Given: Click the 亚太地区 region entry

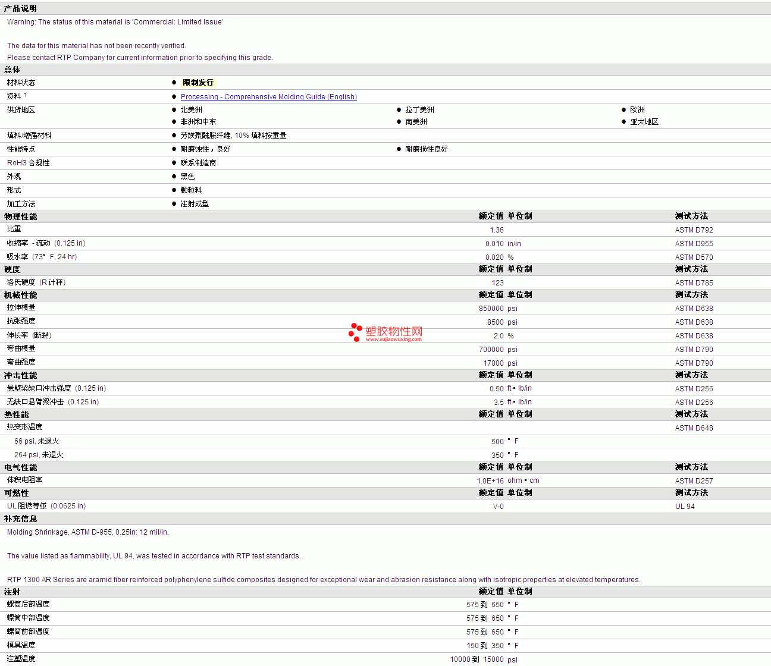Looking at the screenshot, I should (644, 122).
